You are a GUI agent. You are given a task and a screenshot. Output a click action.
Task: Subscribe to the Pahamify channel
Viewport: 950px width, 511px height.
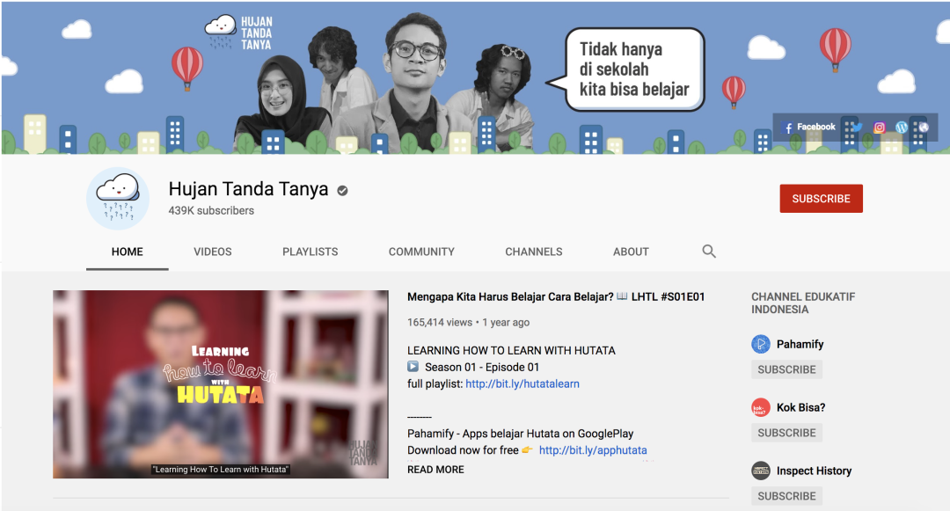click(x=786, y=369)
